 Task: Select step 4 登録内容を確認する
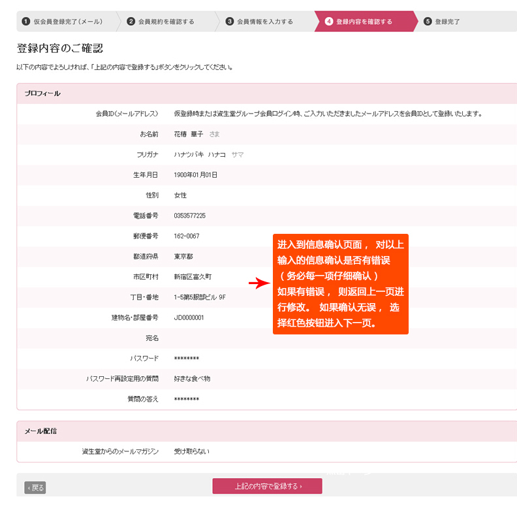point(364,22)
